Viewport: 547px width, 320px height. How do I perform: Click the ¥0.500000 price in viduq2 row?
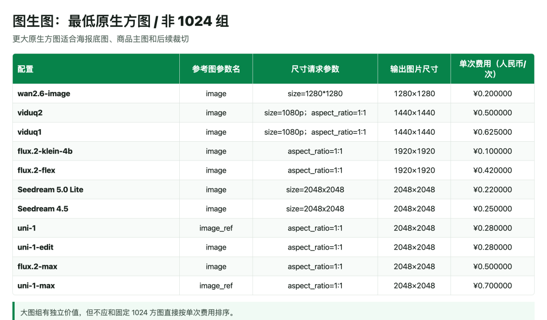tap(492, 112)
